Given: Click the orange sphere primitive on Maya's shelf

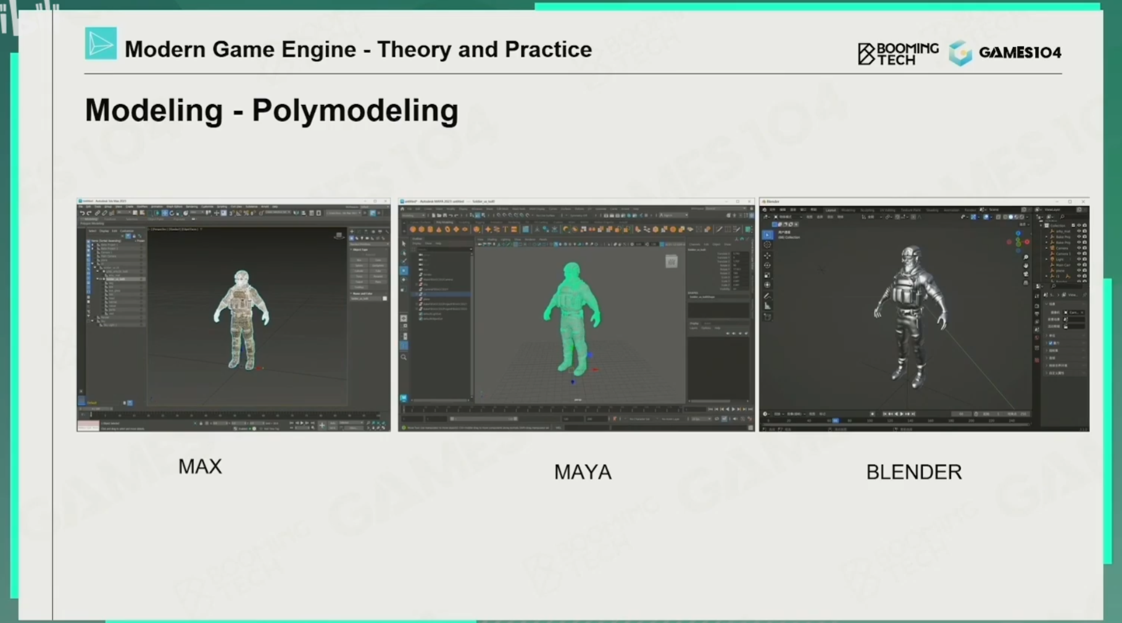Looking at the screenshot, I should click(x=413, y=230).
